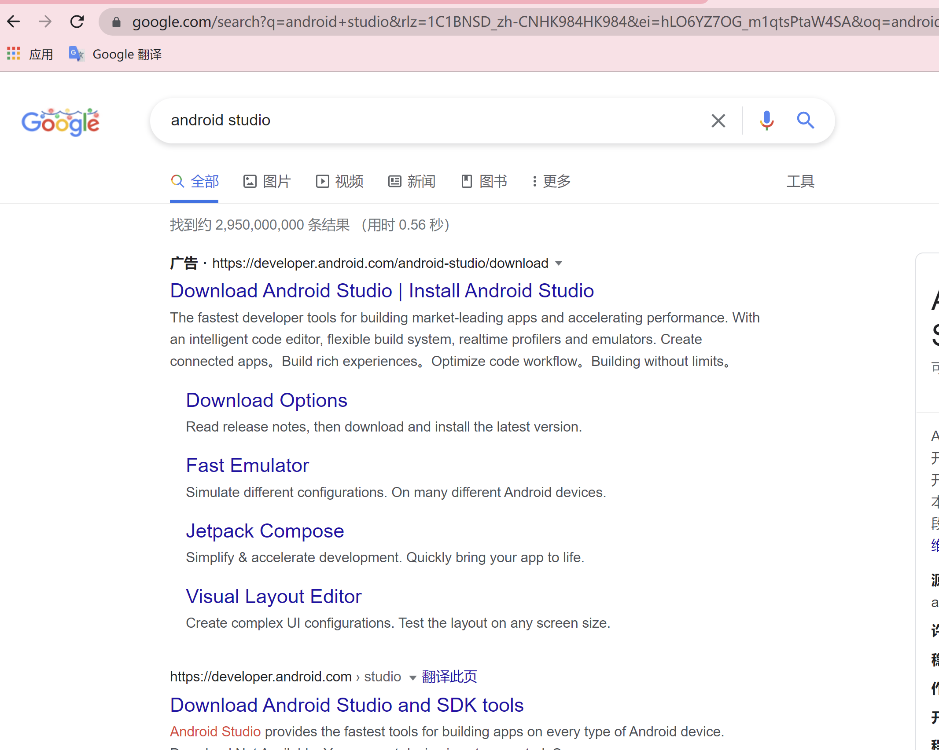
Task: Click the 翻译此页 translate link
Action: 449,677
